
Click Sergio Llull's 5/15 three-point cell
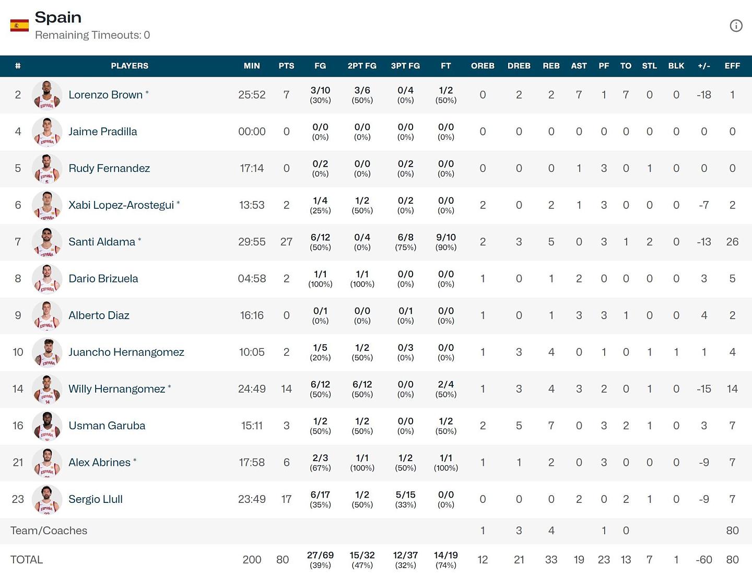click(405, 499)
